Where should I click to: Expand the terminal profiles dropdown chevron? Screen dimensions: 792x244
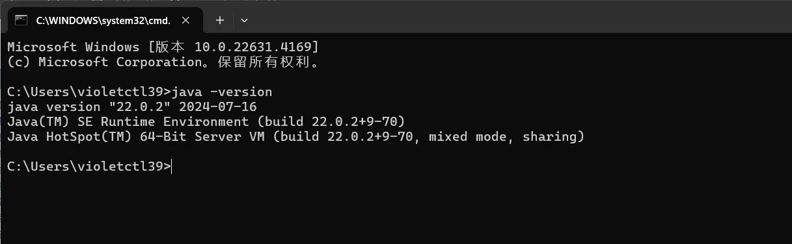[245, 20]
